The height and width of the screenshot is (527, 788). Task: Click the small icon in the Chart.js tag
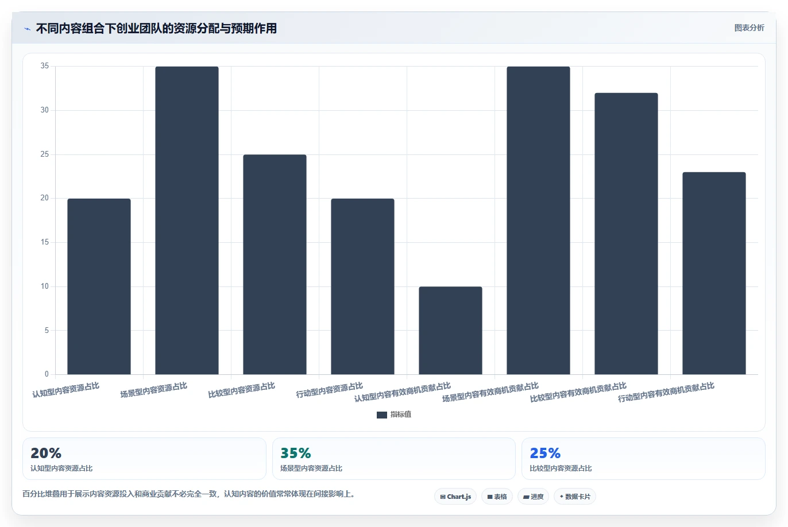click(443, 497)
